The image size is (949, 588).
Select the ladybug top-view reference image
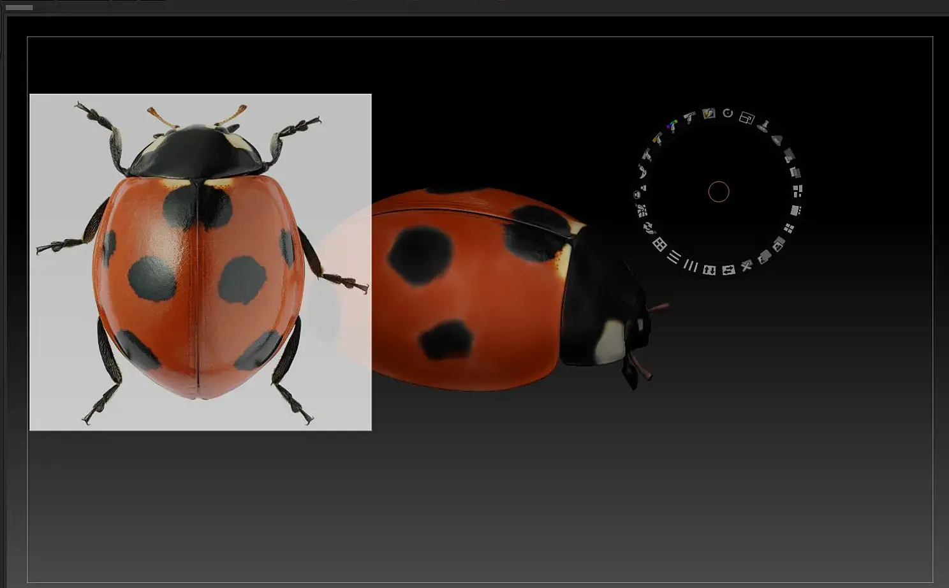coord(200,262)
